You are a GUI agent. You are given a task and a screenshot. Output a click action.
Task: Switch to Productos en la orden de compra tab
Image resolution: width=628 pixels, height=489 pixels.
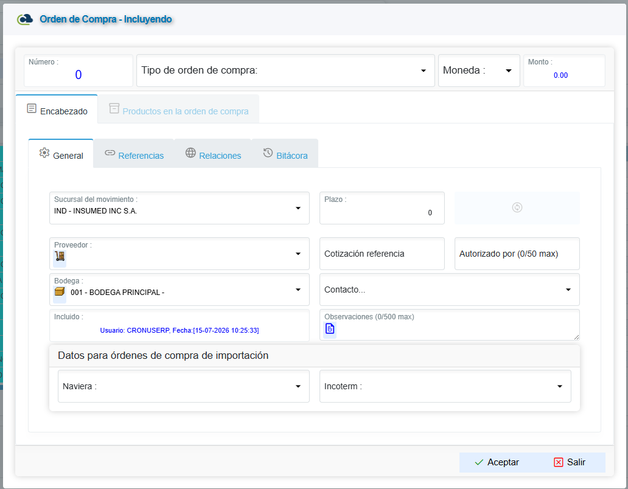[x=179, y=109]
